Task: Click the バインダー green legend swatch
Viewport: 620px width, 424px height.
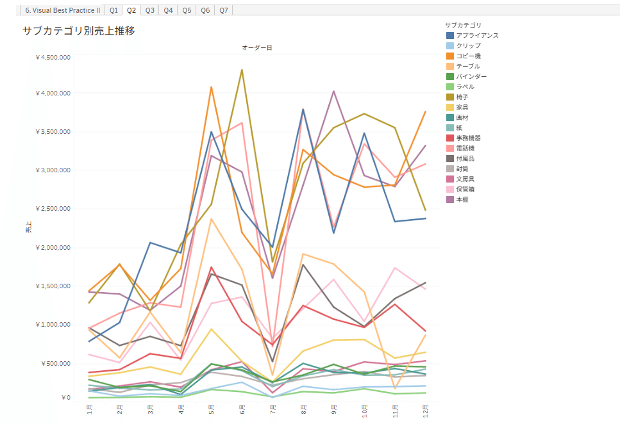Action: [450, 76]
